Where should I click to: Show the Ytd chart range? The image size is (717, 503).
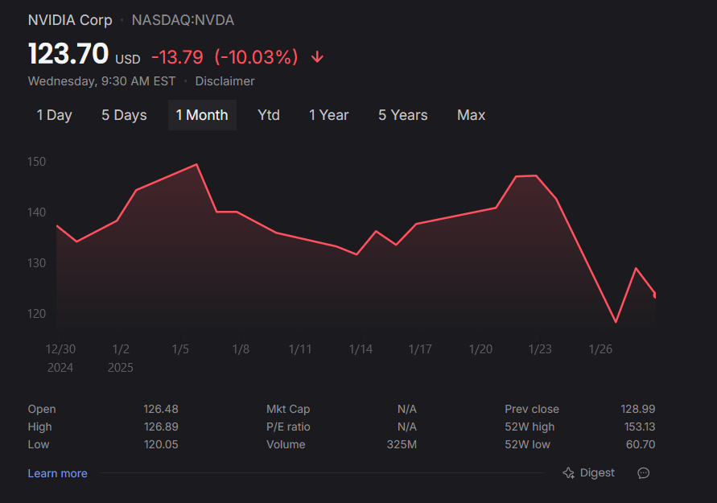pyautogui.click(x=269, y=115)
